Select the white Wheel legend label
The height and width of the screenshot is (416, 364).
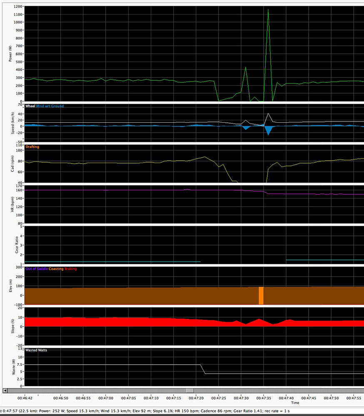pos(30,106)
